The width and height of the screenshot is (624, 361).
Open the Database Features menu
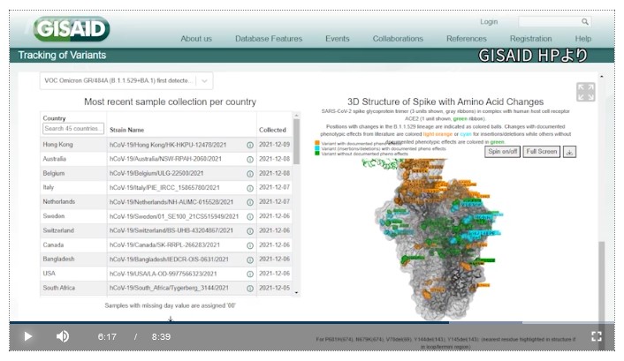[x=269, y=39]
